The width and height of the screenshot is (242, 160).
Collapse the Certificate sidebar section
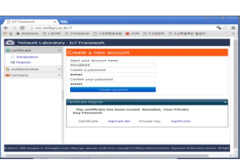coord(59,50)
